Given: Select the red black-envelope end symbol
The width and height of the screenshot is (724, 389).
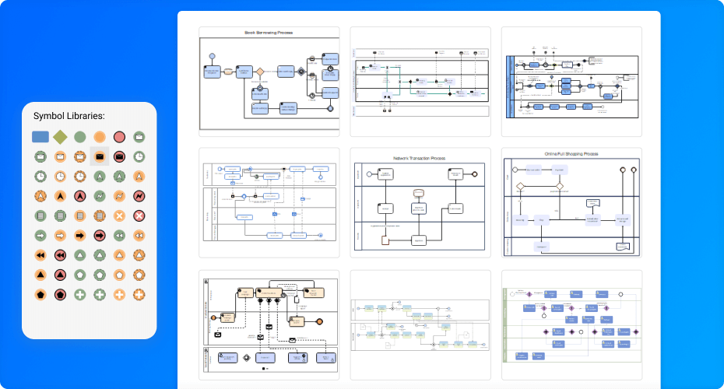Looking at the screenshot, I should tap(119, 157).
